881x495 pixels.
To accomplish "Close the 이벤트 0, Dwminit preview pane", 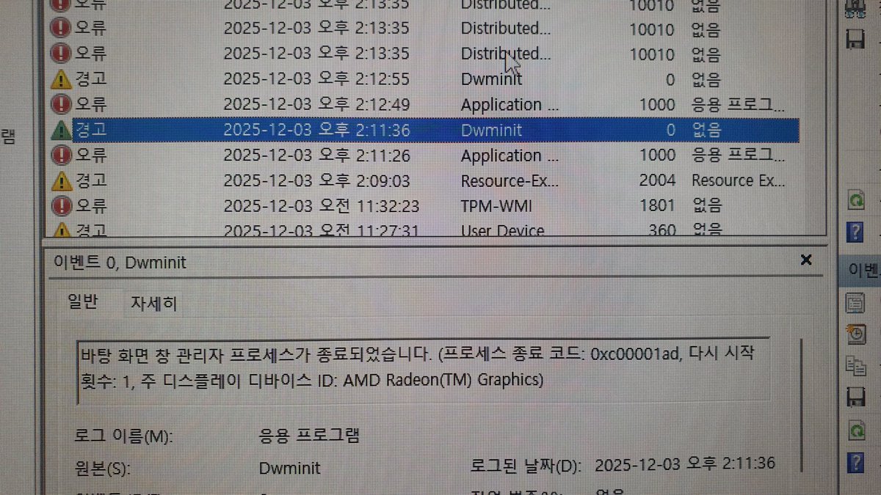I will pyautogui.click(x=805, y=260).
